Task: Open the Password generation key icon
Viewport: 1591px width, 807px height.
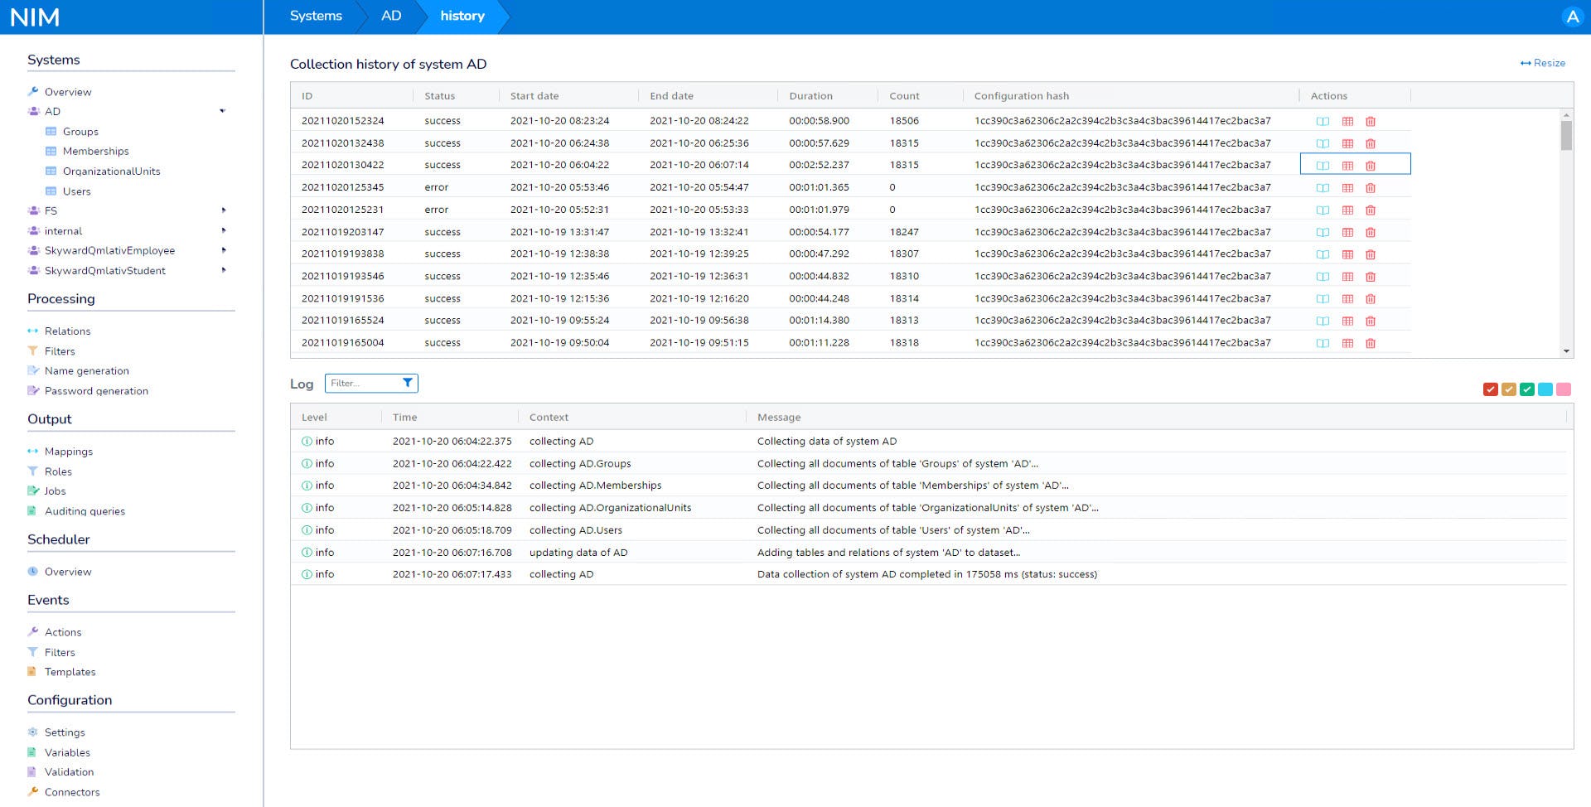Action: [33, 390]
